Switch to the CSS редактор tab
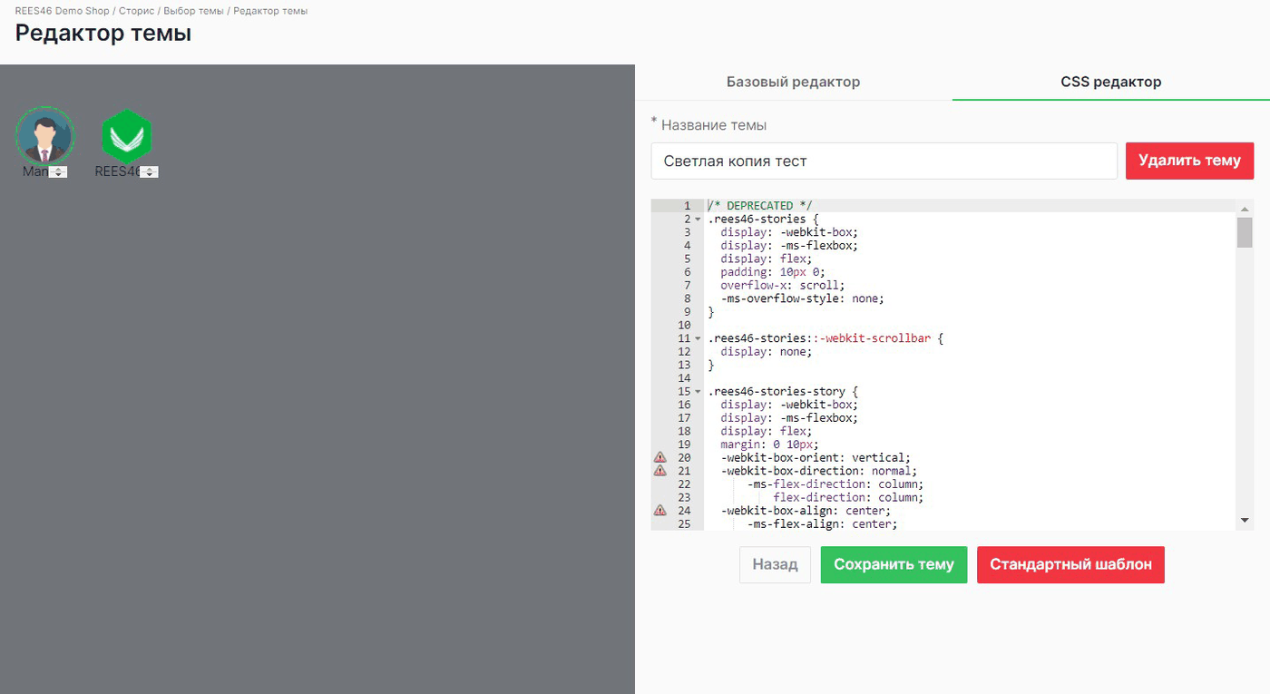This screenshot has height=694, width=1270. tap(1111, 82)
